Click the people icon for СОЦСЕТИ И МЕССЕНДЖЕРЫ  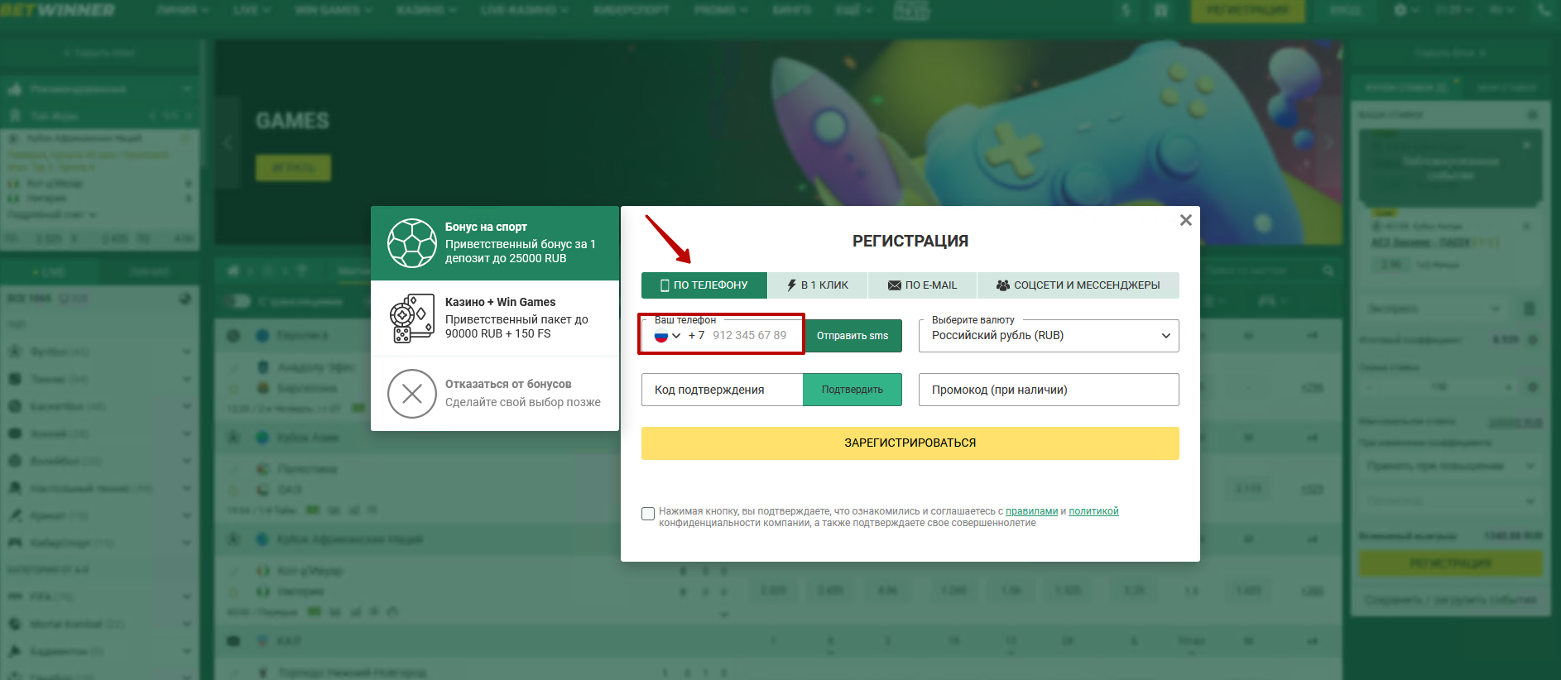point(1002,285)
